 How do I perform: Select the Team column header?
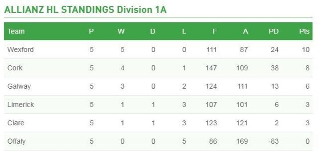16,32
